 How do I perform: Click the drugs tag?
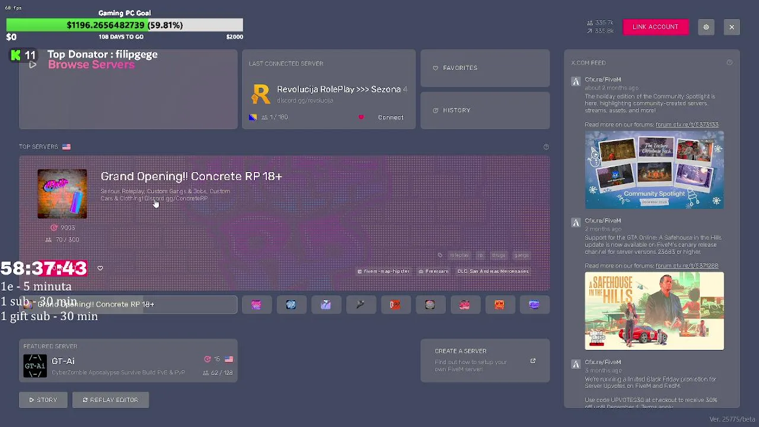click(x=498, y=255)
